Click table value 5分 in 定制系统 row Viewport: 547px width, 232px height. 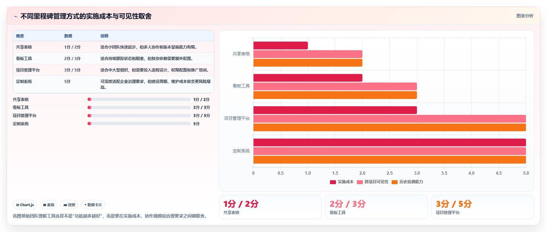(x=68, y=82)
